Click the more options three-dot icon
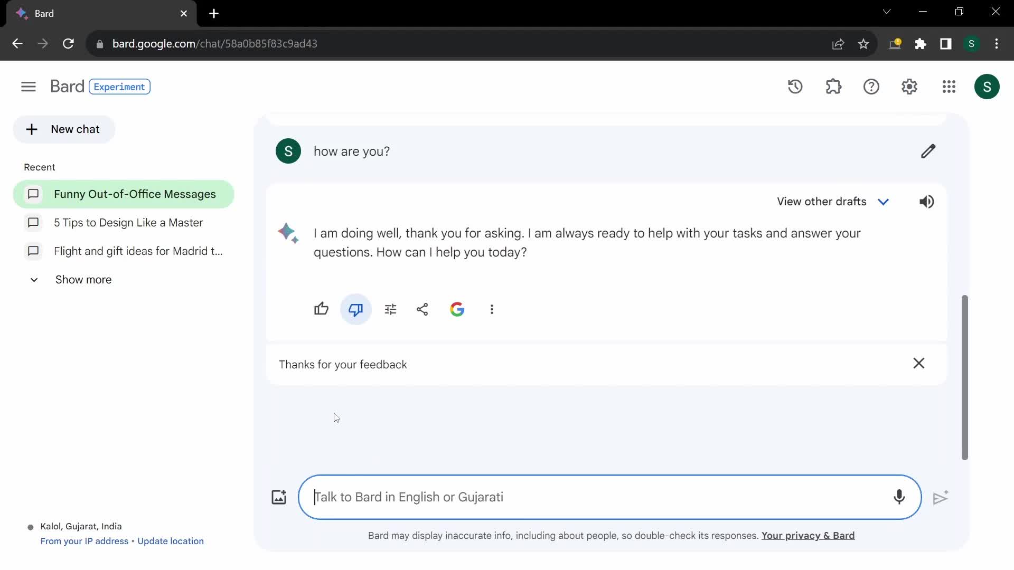 [492, 309]
